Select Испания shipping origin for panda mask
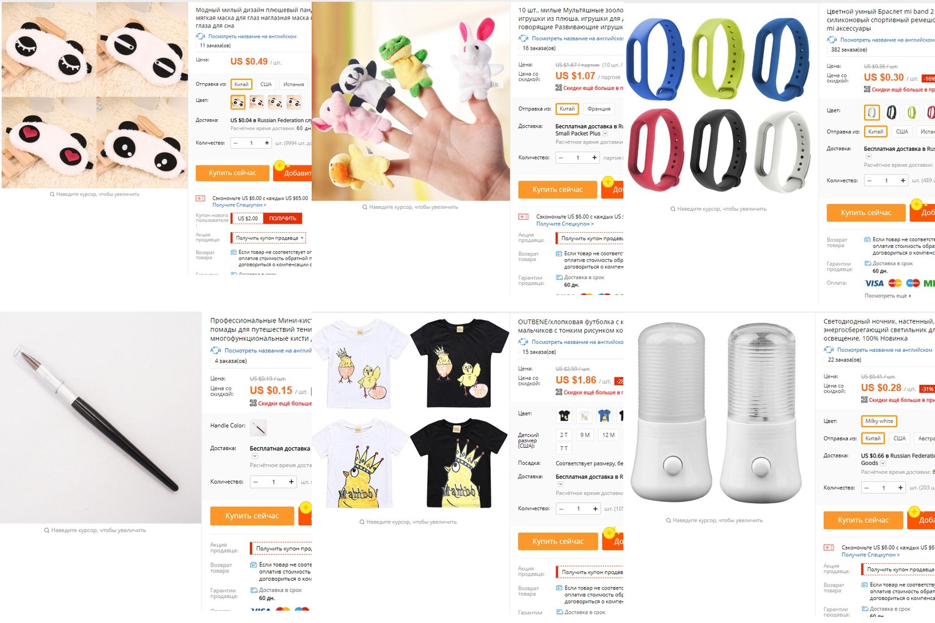935x623 pixels. [294, 84]
